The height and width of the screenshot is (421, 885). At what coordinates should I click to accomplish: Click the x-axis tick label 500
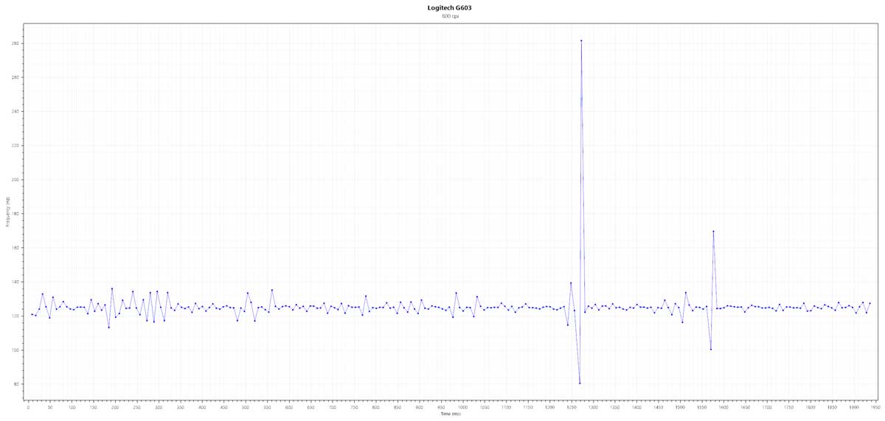click(x=245, y=407)
